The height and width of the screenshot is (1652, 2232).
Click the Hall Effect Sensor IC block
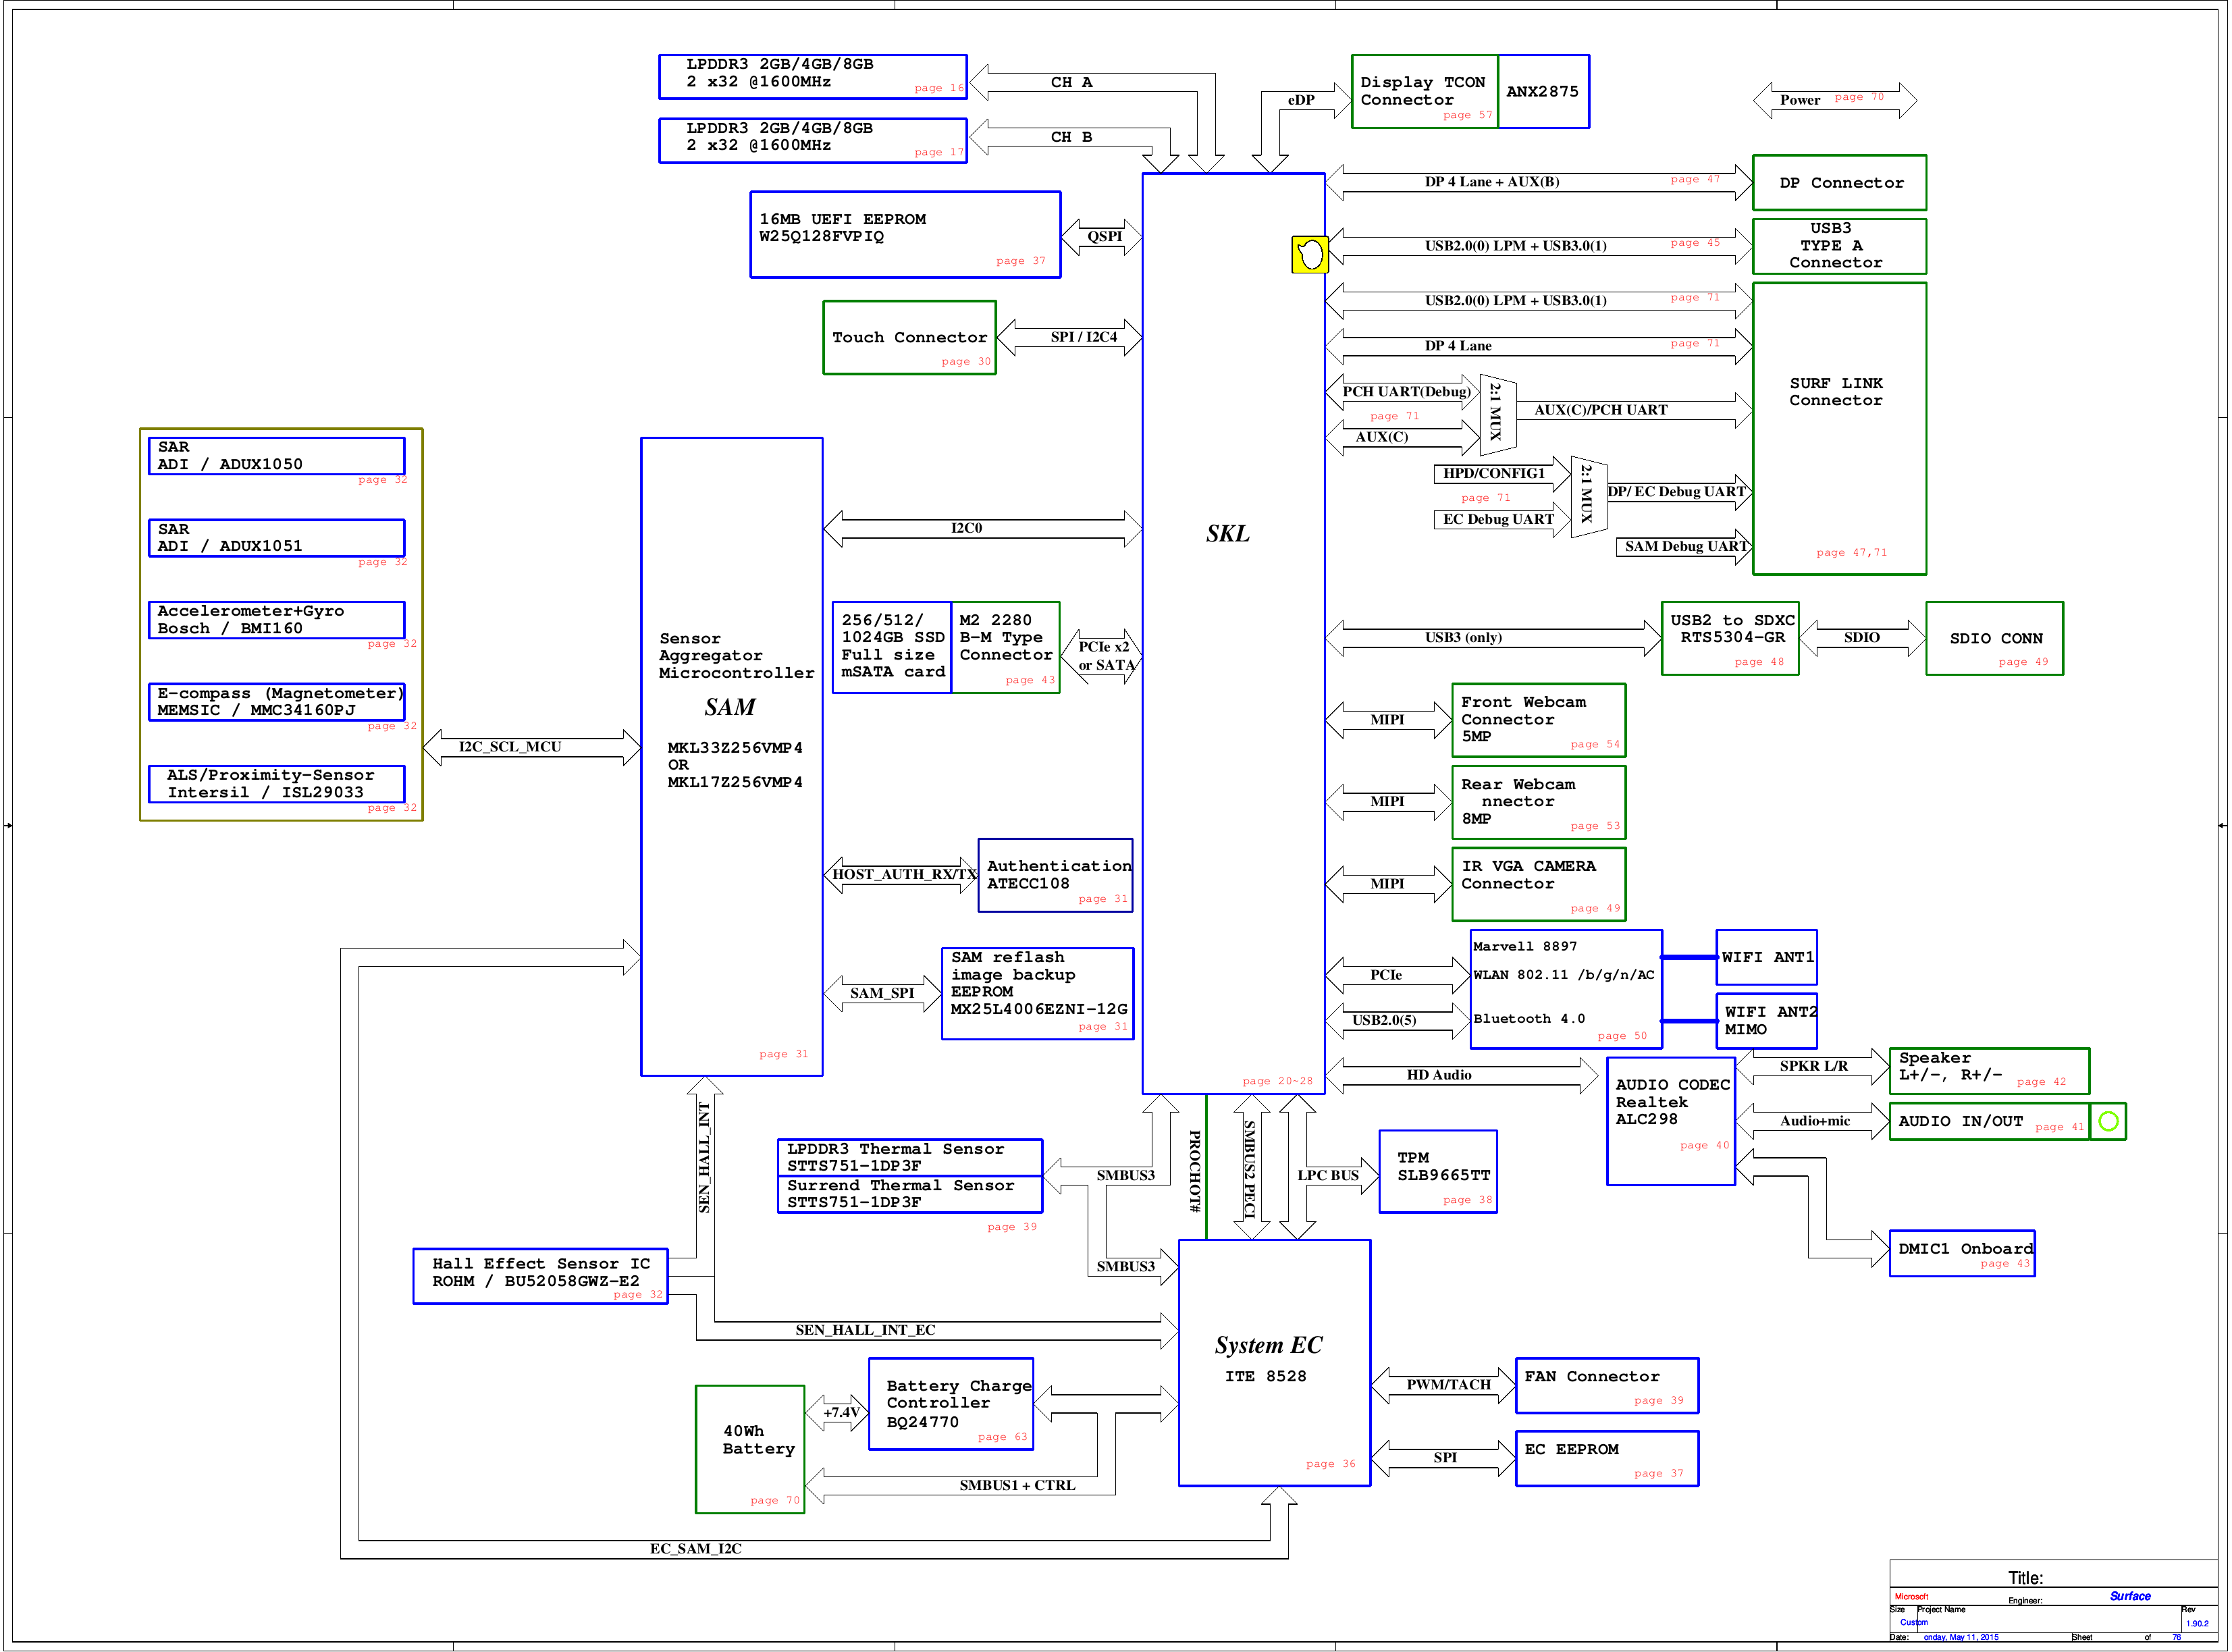(x=540, y=1277)
